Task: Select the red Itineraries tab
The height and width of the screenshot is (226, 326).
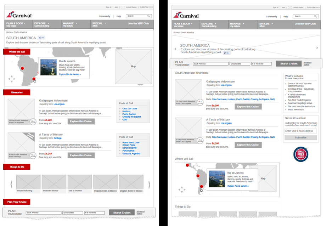Action: [17, 92]
